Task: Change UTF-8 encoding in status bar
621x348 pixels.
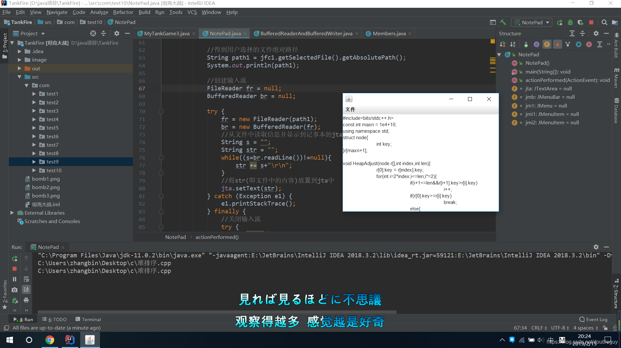Action: [x=560, y=328]
